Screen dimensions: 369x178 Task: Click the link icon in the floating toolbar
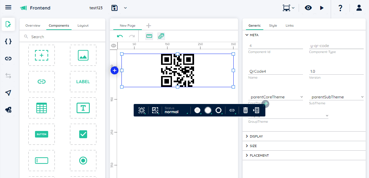click(x=232, y=110)
